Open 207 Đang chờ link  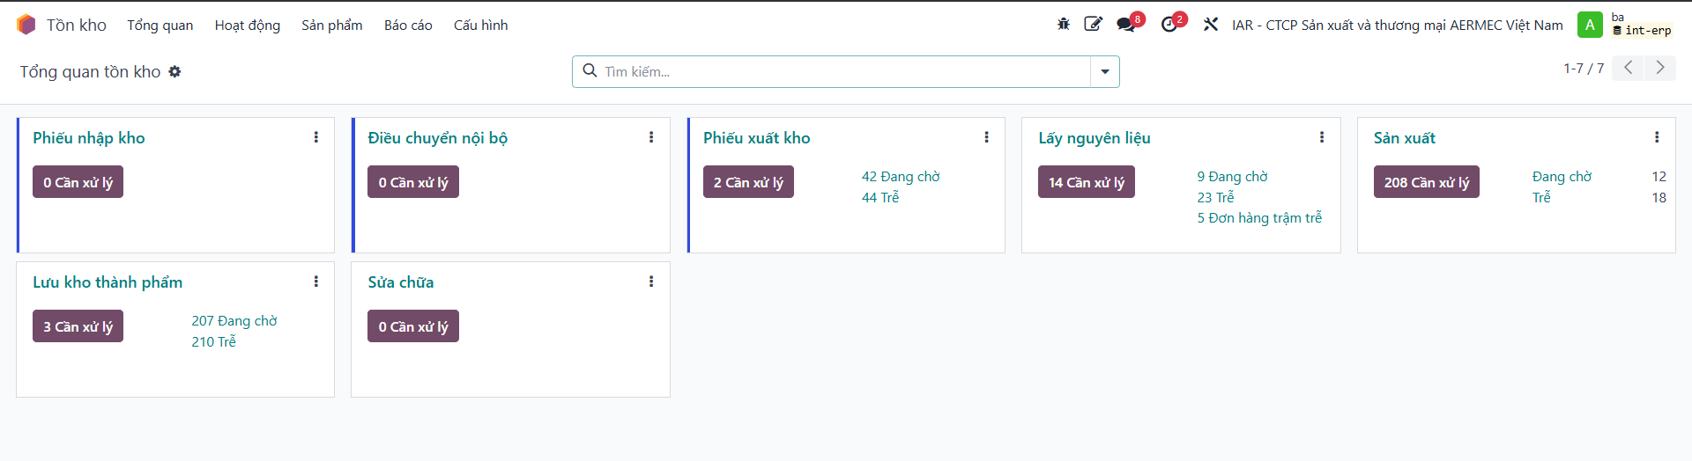(234, 321)
